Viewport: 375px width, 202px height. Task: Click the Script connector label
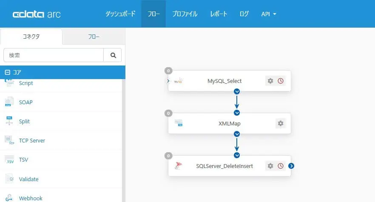pos(26,83)
